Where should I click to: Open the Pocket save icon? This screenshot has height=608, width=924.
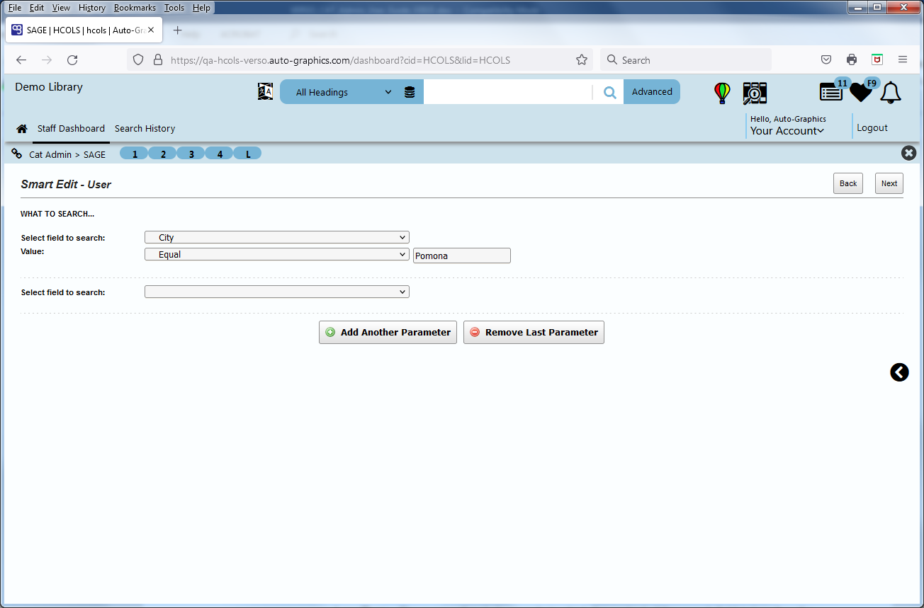click(x=826, y=60)
